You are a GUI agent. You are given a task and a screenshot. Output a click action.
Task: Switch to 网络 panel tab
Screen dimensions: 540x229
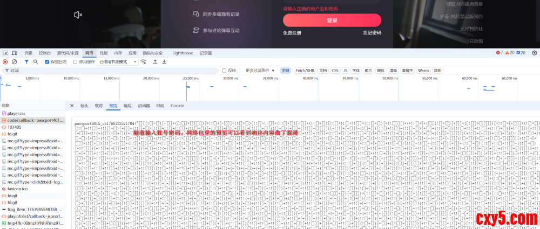click(x=89, y=53)
